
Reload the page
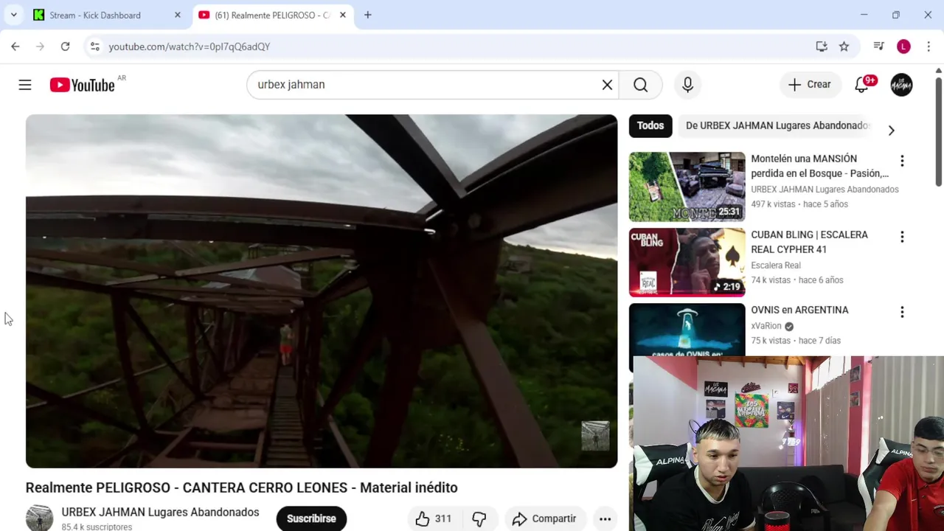65,46
